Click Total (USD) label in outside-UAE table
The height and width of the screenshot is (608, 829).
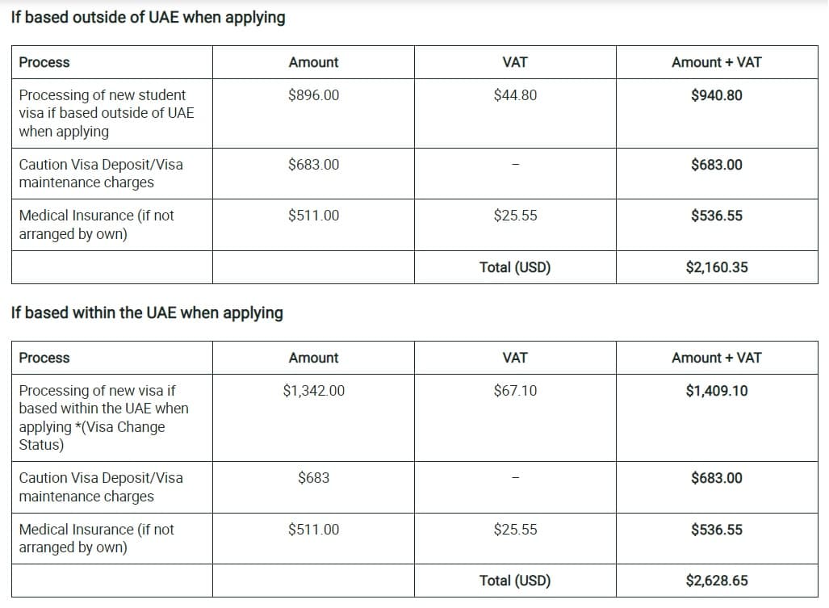click(x=515, y=267)
